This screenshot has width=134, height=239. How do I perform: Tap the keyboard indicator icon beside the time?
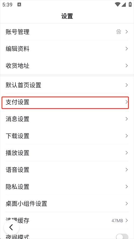point(19,4)
